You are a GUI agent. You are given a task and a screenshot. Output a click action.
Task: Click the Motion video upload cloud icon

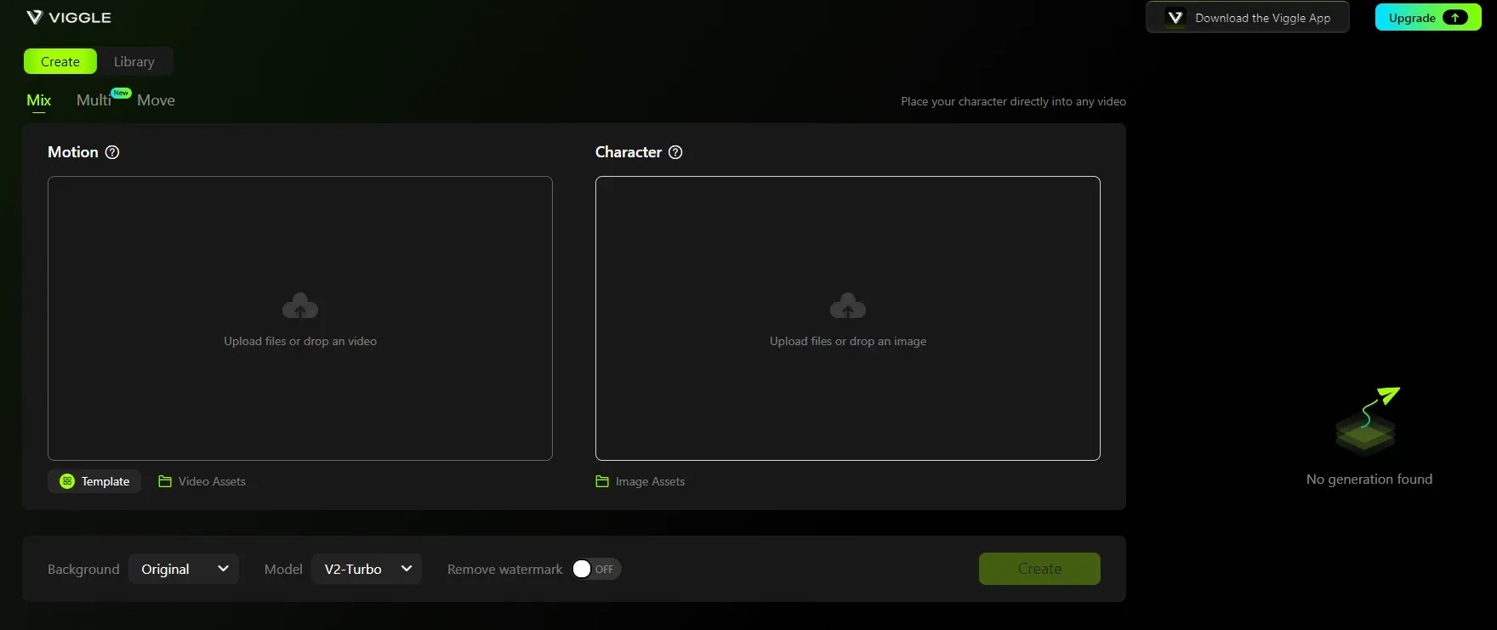pyautogui.click(x=300, y=306)
